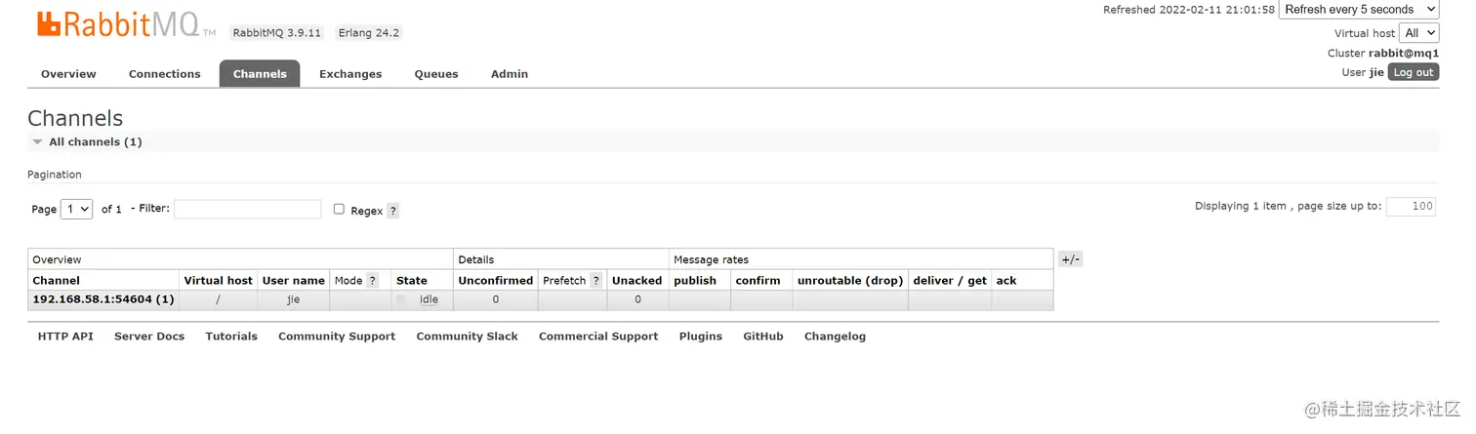The width and height of the screenshot is (1476, 434).
Task: Open the refresh interval dropdown
Action: (x=1359, y=10)
